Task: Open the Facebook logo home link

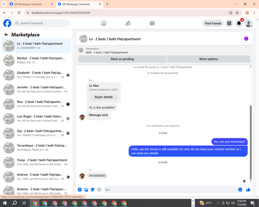Action: click(x=7, y=23)
